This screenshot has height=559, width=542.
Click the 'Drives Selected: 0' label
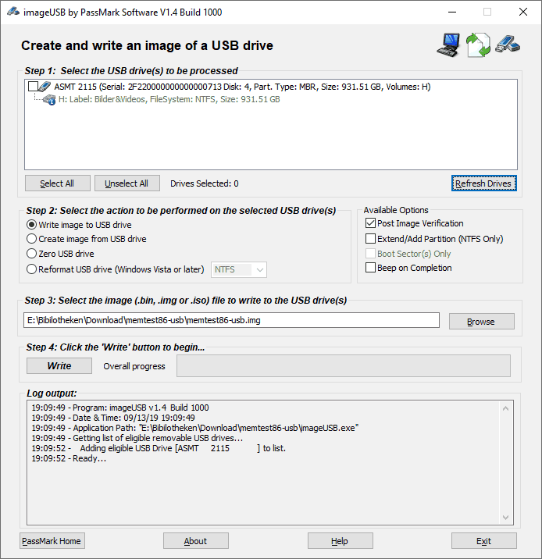click(205, 183)
